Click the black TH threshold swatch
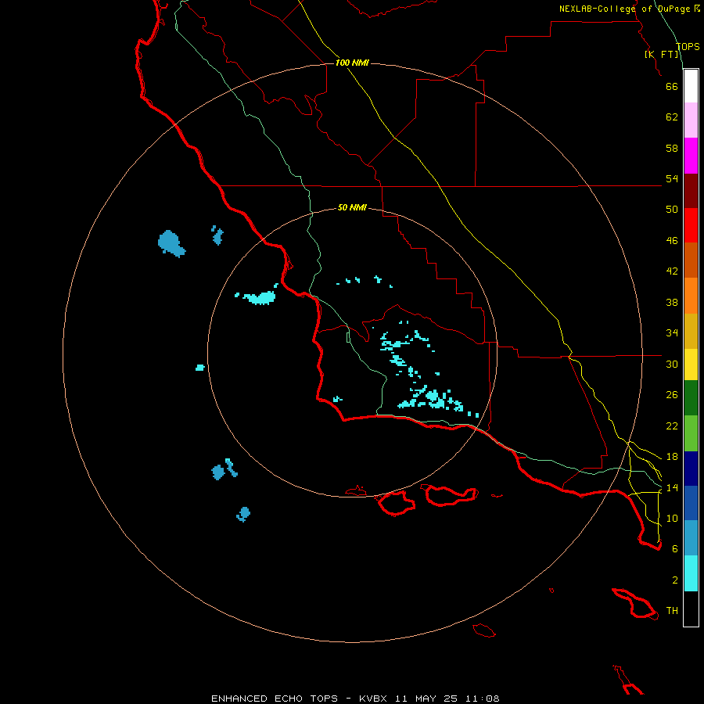The width and height of the screenshot is (704, 704). pos(691,609)
